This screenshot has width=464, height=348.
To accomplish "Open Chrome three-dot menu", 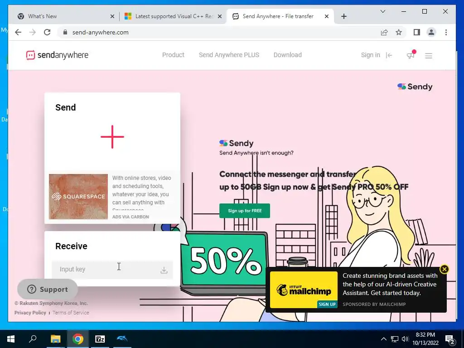I will 446,32.
